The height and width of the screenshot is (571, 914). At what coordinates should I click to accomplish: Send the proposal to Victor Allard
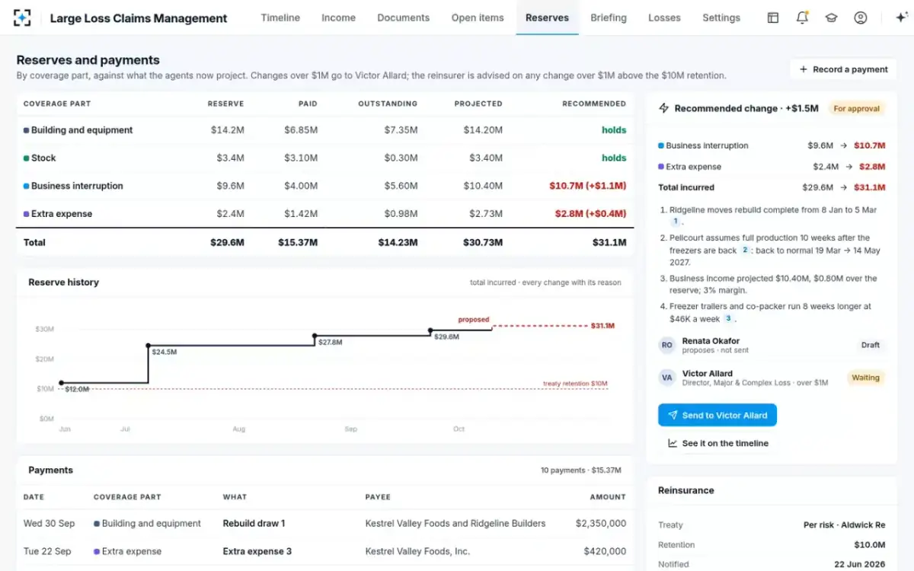pyautogui.click(x=717, y=415)
